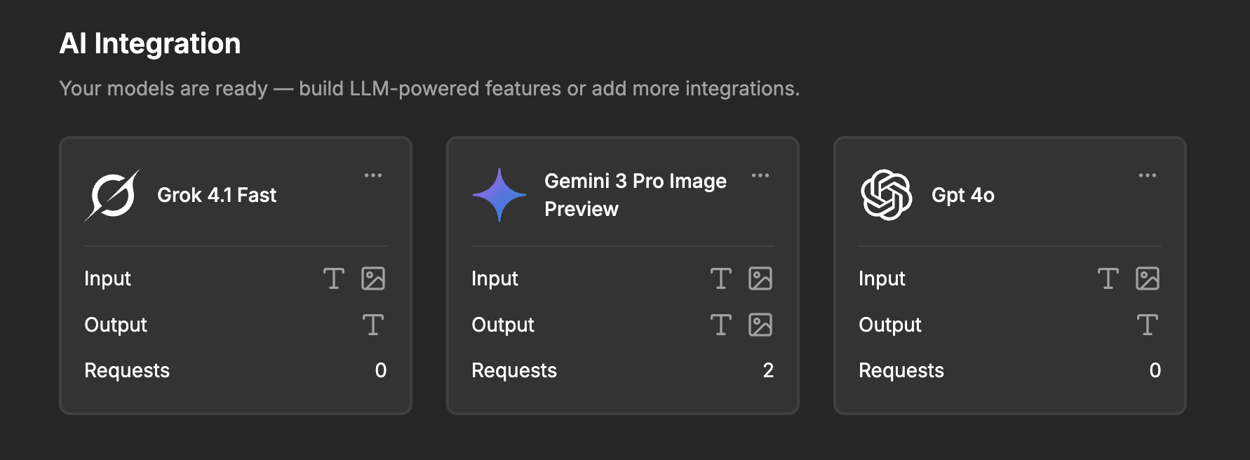Screen dimensions: 1250x460
Task: Click Requests count 0 on Grok card
Action: [381, 370]
